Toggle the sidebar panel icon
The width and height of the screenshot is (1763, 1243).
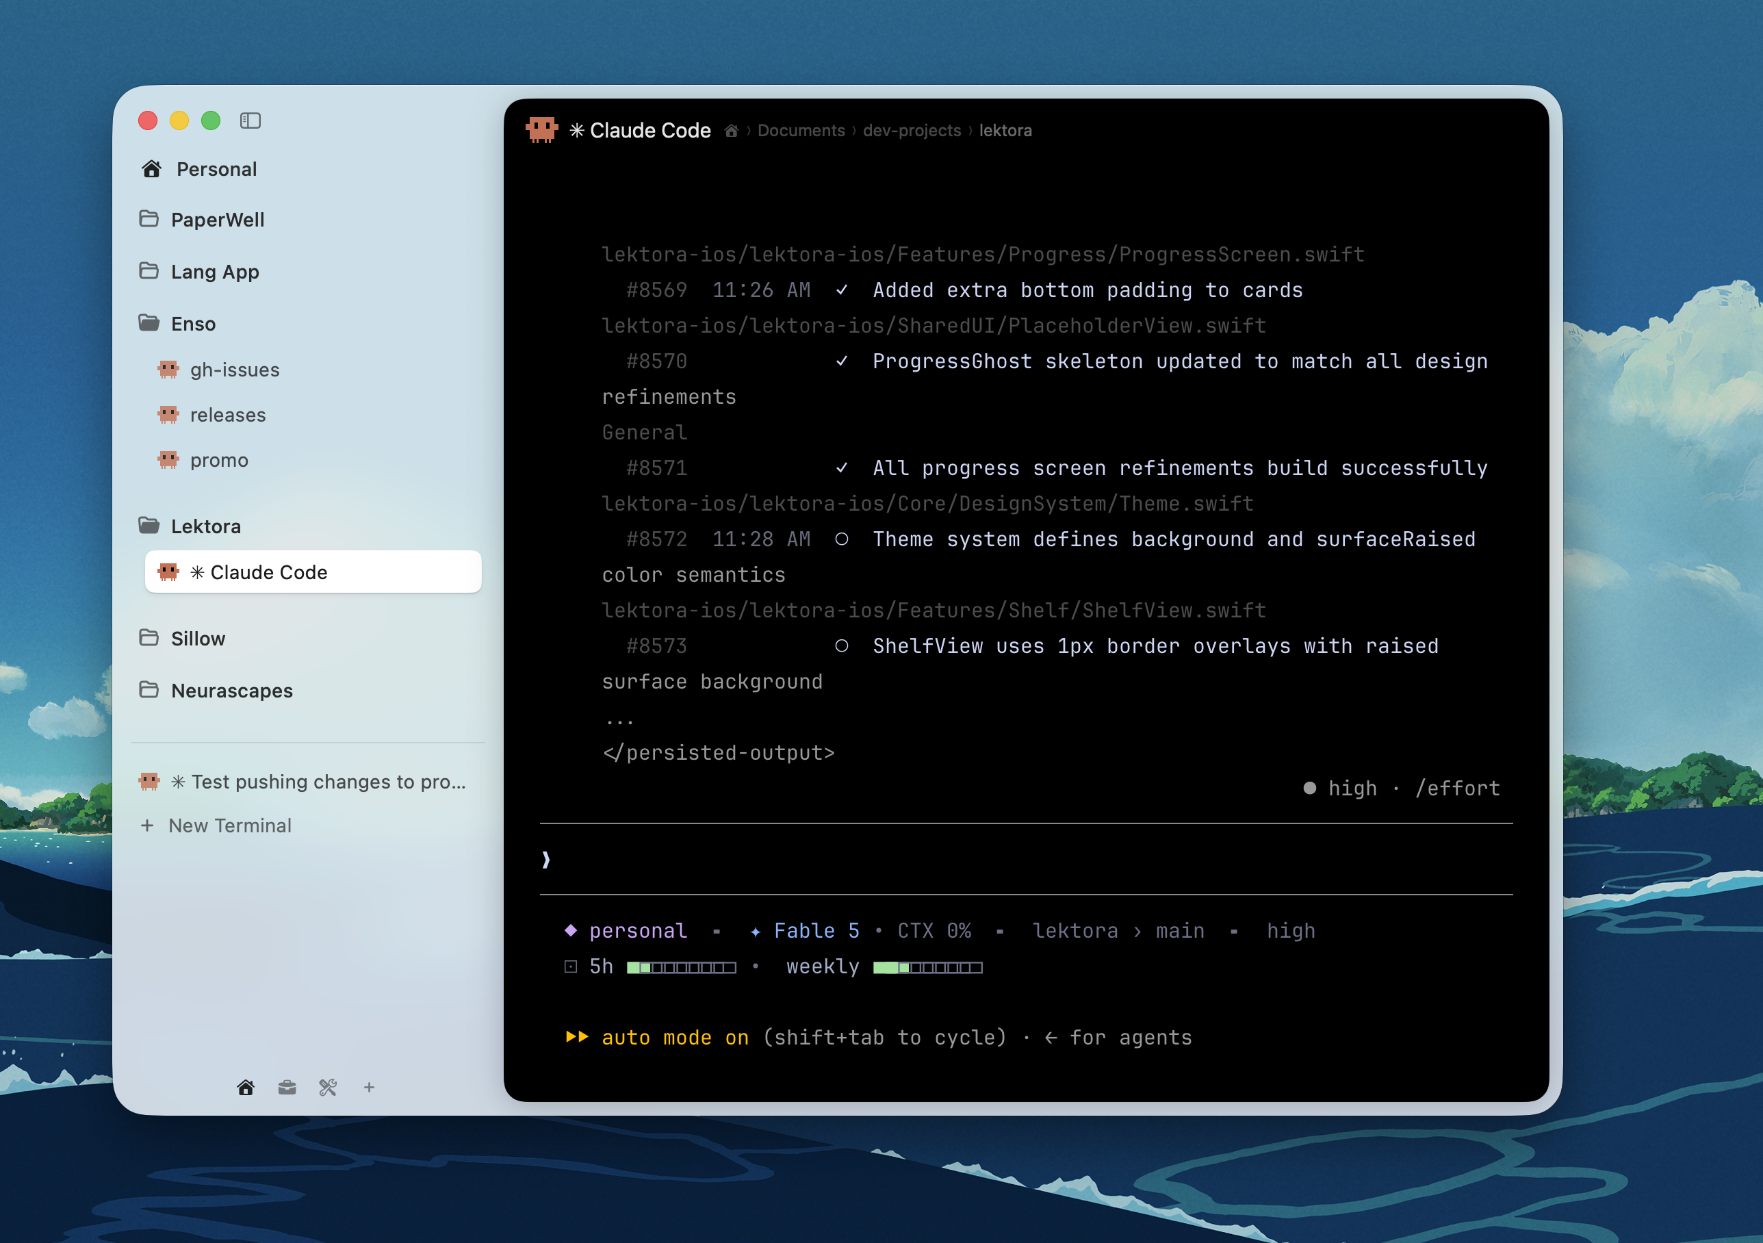click(250, 120)
